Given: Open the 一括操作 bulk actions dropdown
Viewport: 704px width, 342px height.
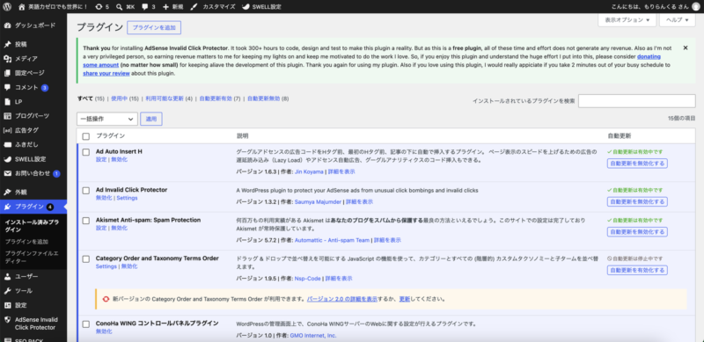Looking at the screenshot, I should [x=107, y=119].
